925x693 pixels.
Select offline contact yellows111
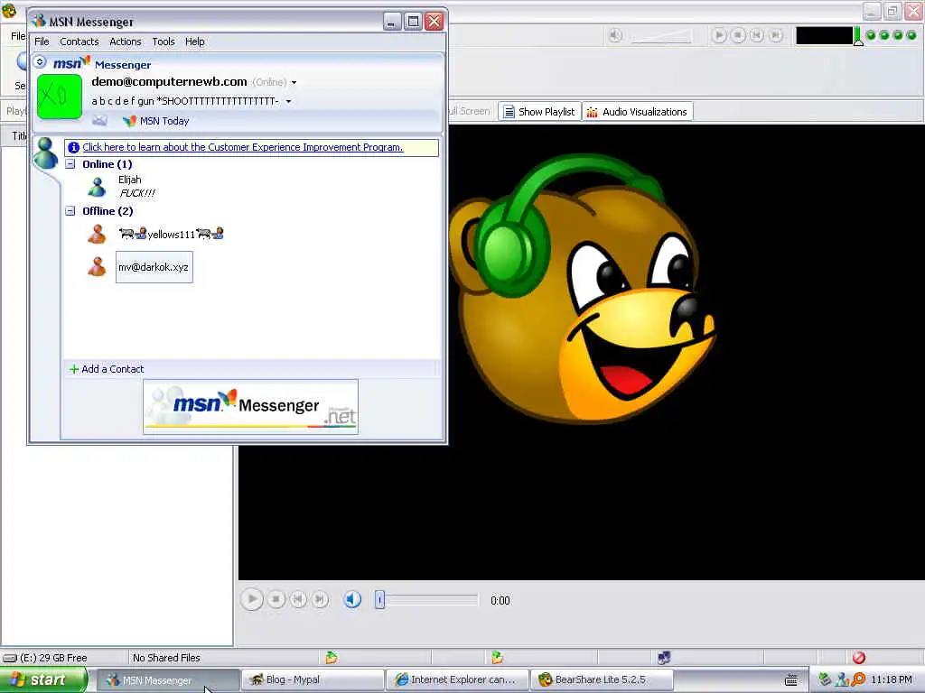point(171,235)
